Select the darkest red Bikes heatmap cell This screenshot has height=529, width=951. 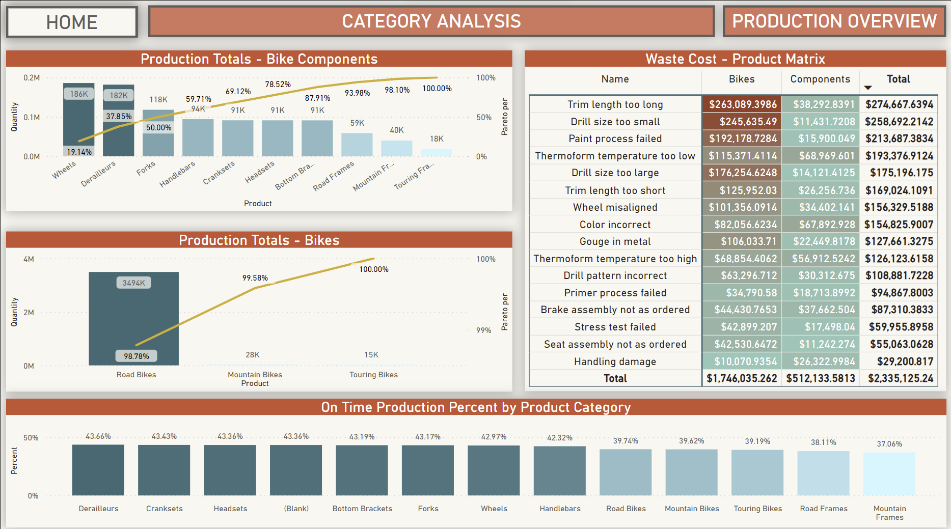(741, 104)
